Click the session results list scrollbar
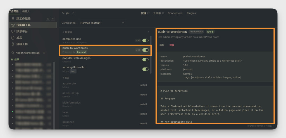 tap(54, 95)
